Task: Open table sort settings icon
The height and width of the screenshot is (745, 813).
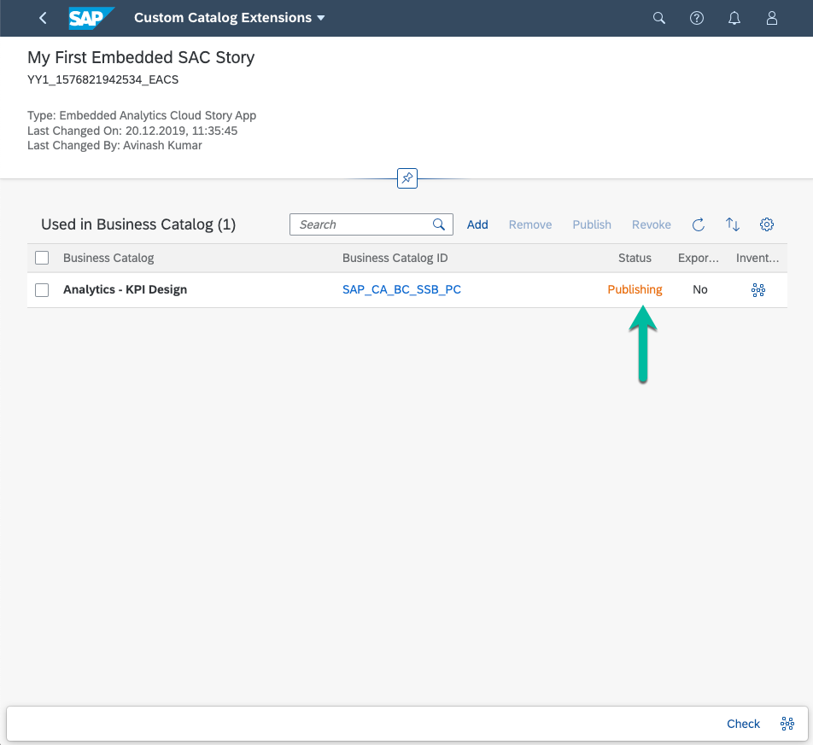Action: pyautogui.click(x=733, y=224)
